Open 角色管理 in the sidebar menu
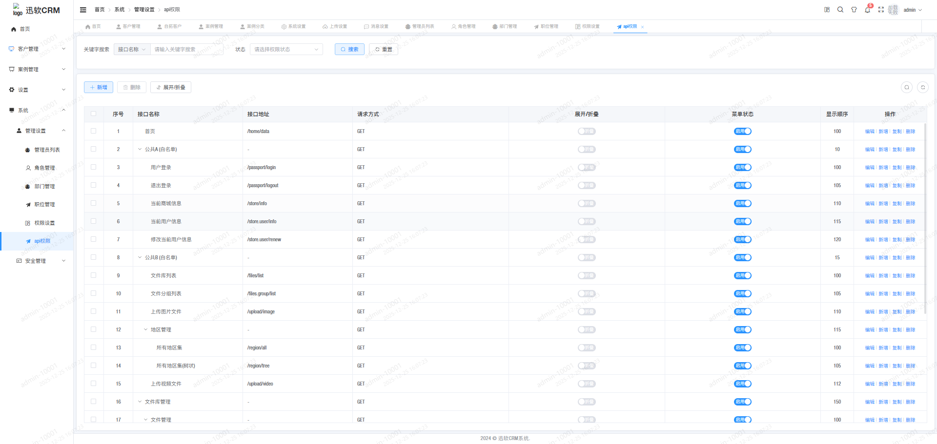Image resolution: width=937 pixels, height=444 pixels. tap(44, 168)
